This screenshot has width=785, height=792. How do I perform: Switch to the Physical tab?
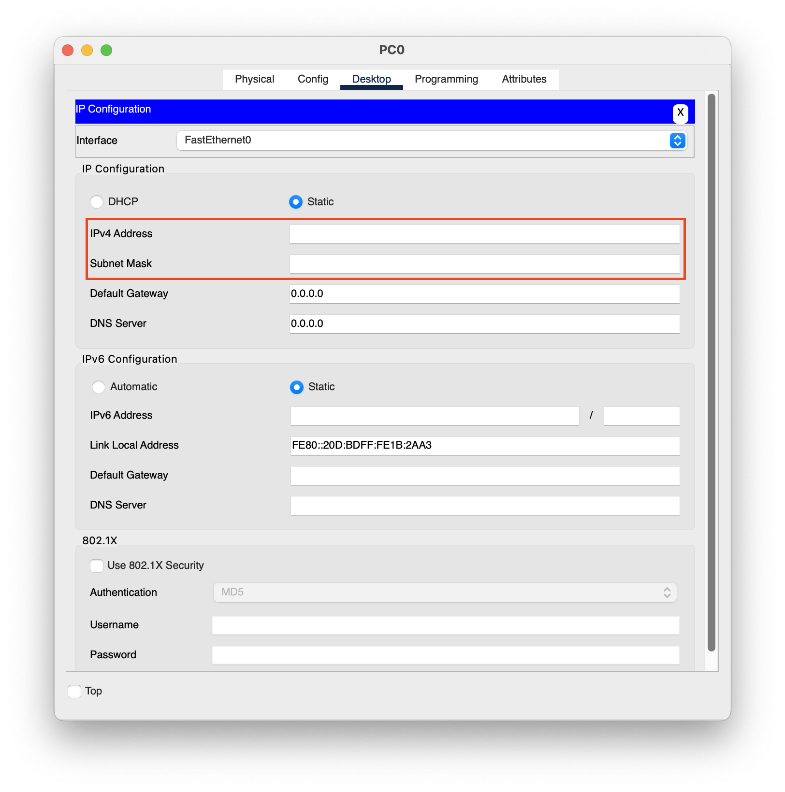[x=255, y=79]
